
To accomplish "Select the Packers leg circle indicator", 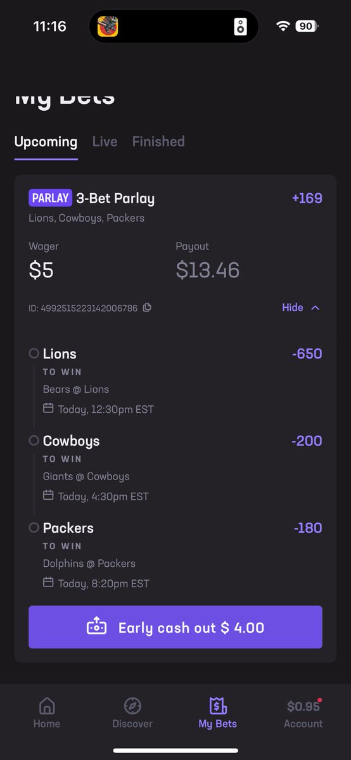I will (34, 527).
